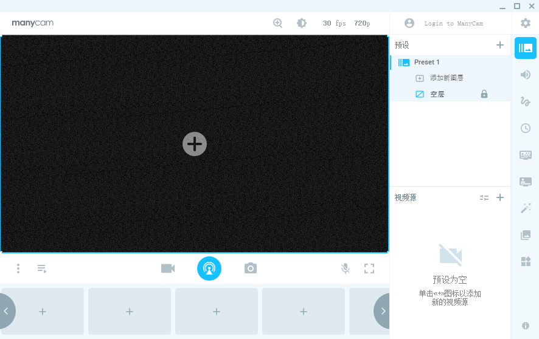The height and width of the screenshot is (339, 539).
Task: Take a snapshot with the camera icon
Action: (250, 268)
